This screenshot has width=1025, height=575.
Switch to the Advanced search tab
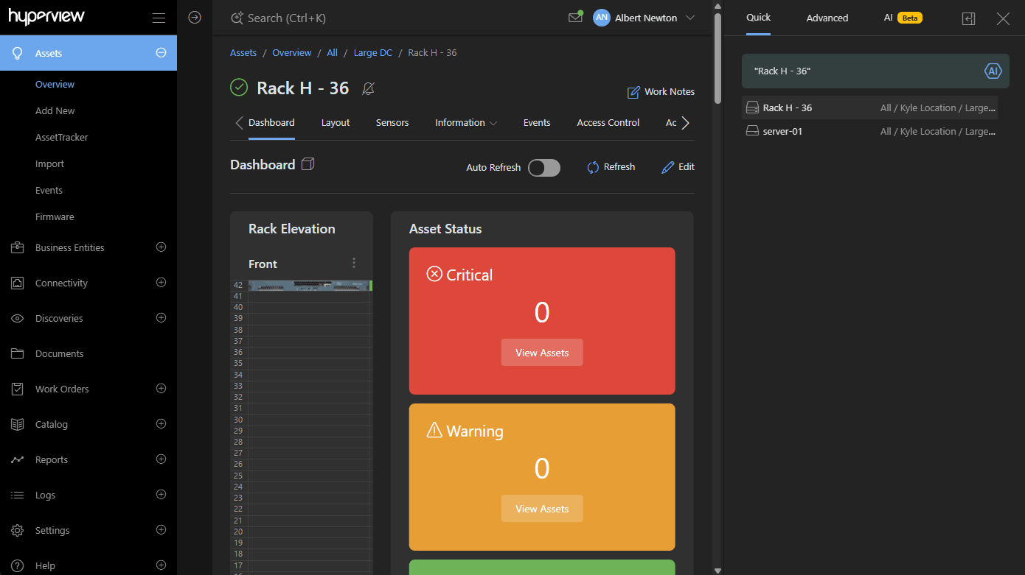point(827,18)
